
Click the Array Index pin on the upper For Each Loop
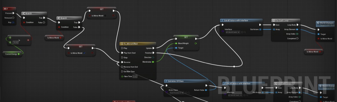pos(297,34)
